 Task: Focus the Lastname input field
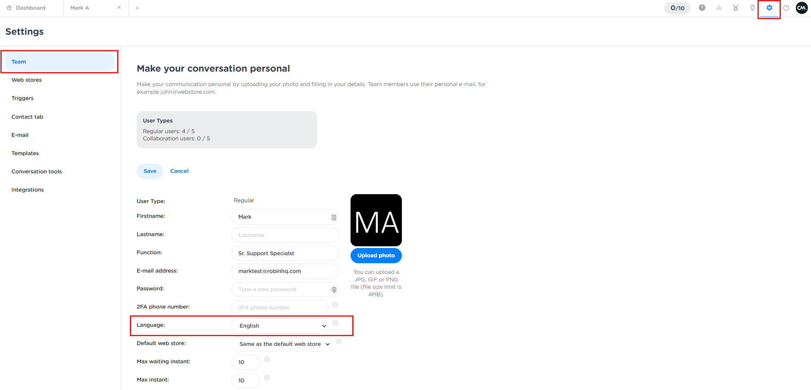coord(285,235)
